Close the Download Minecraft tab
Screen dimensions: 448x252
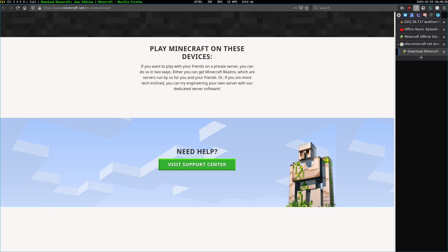click(444, 52)
